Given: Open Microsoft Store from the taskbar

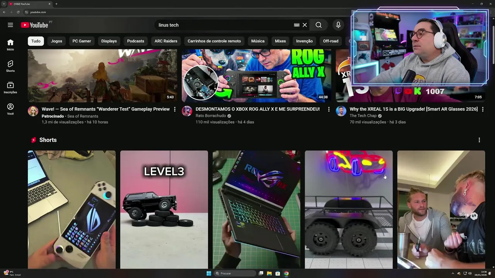Looking at the screenshot, I should [278, 273].
